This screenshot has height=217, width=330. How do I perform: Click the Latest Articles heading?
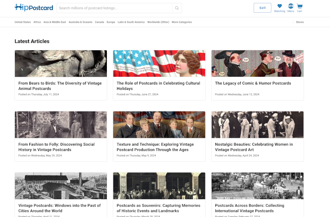[32, 41]
